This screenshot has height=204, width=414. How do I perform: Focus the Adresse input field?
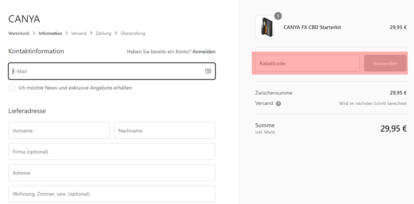click(112, 173)
